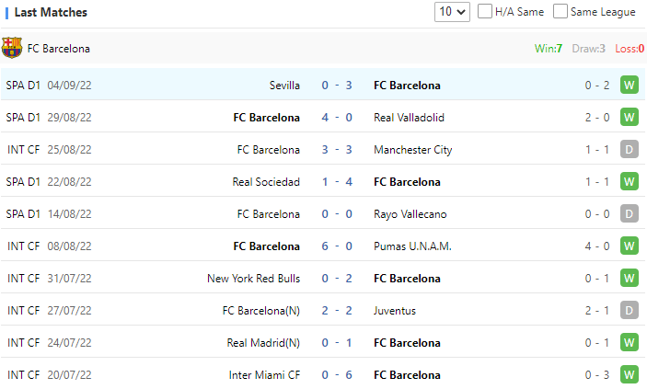Click the 0 - 6 score for Inter Miami match
Screen dimensions: 647x389
pyautogui.click(x=337, y=375)
